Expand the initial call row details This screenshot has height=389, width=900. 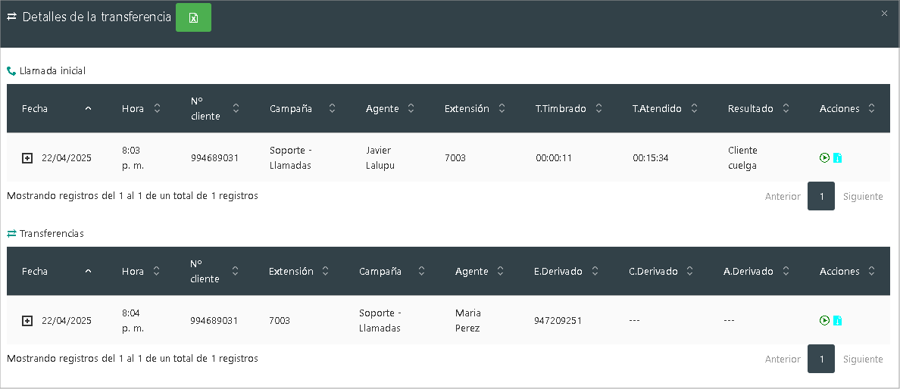click(x=27, y=158)
